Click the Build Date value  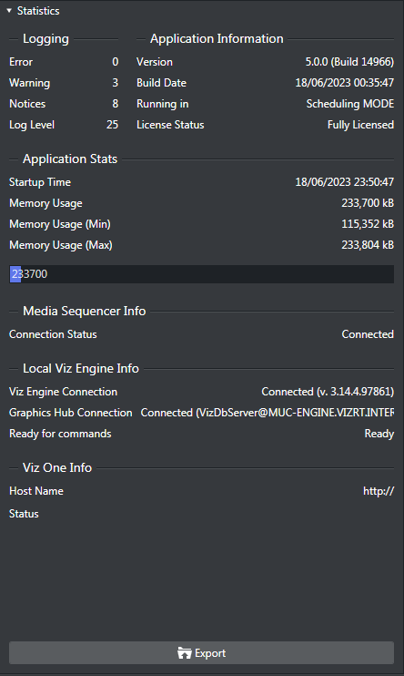[344, 82]
